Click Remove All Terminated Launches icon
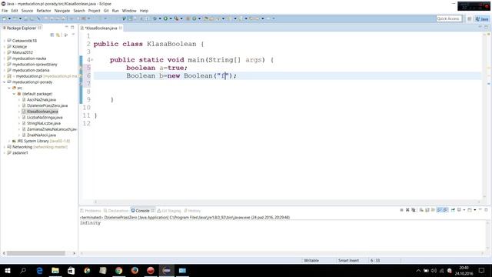This screenshot has width=492, height=277. tap(414, 210)
